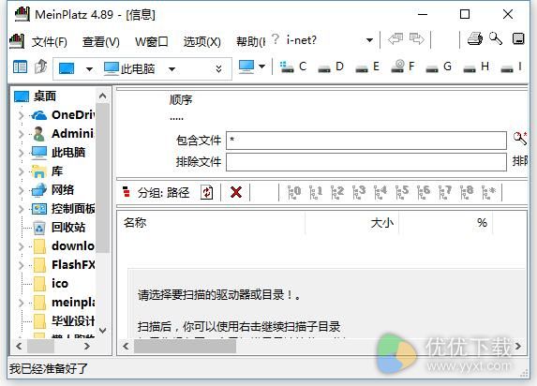Click the 排除文件 input field
This screenshot has width=537, height=386.
366,162
